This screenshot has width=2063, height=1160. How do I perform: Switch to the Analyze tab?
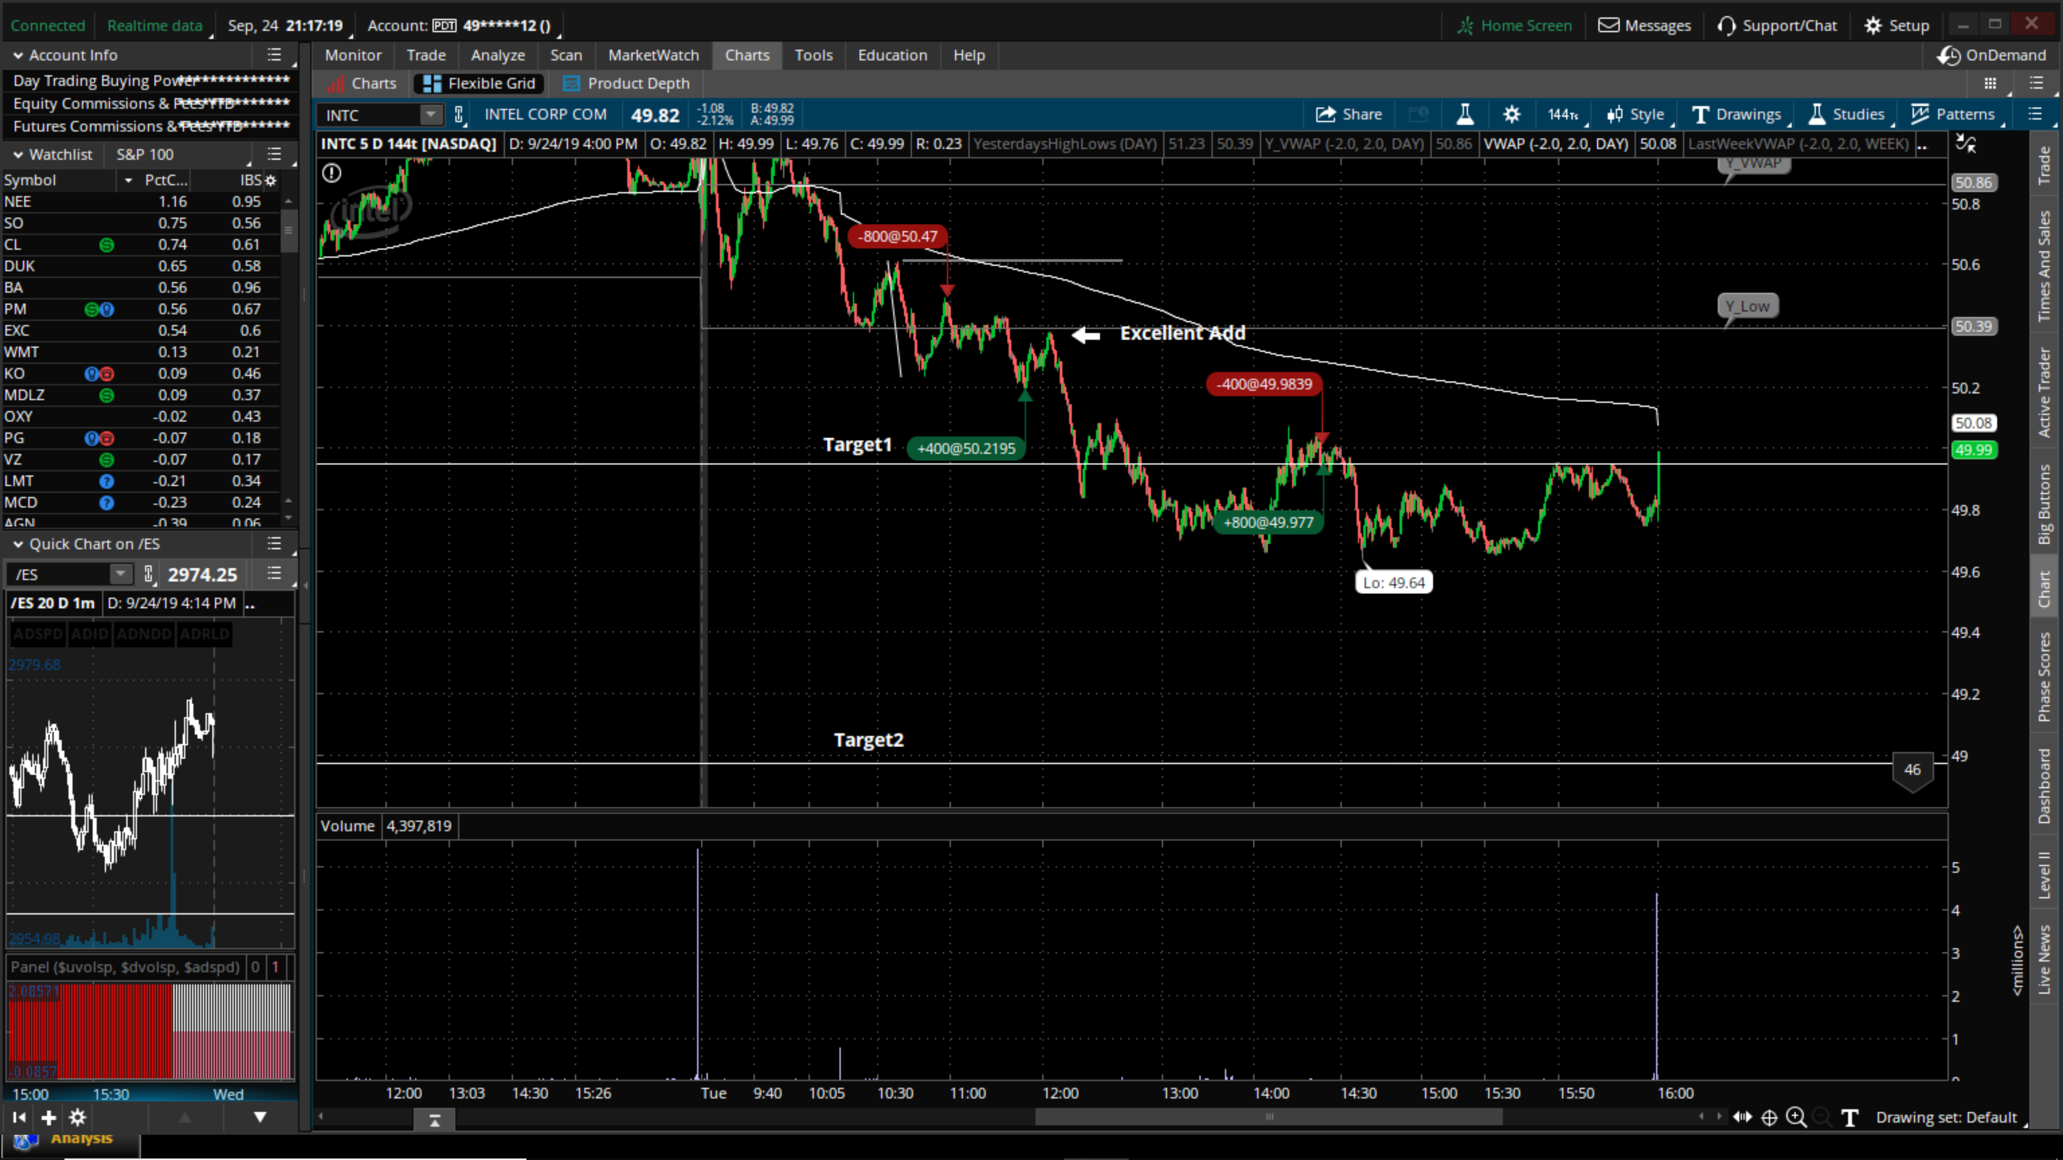pos(498,55)
